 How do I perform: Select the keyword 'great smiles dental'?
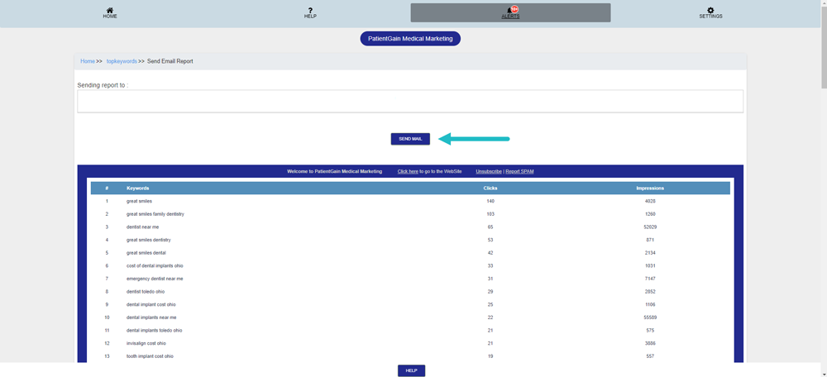146,253
